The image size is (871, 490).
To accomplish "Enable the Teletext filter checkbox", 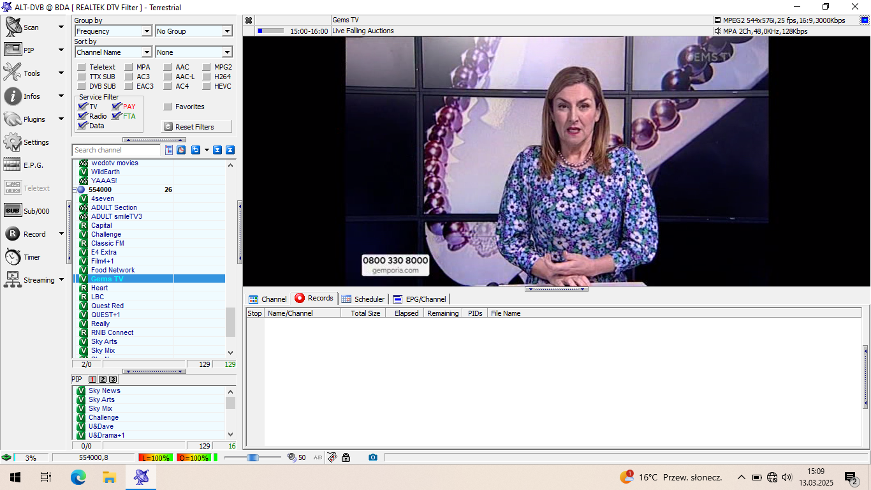I will 82,67.
